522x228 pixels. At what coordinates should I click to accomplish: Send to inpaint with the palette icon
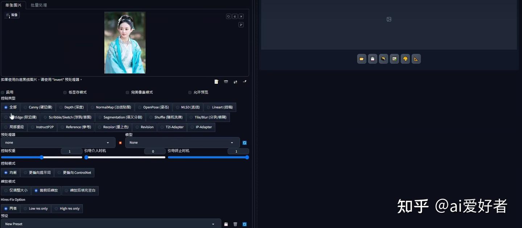[405, 59]
